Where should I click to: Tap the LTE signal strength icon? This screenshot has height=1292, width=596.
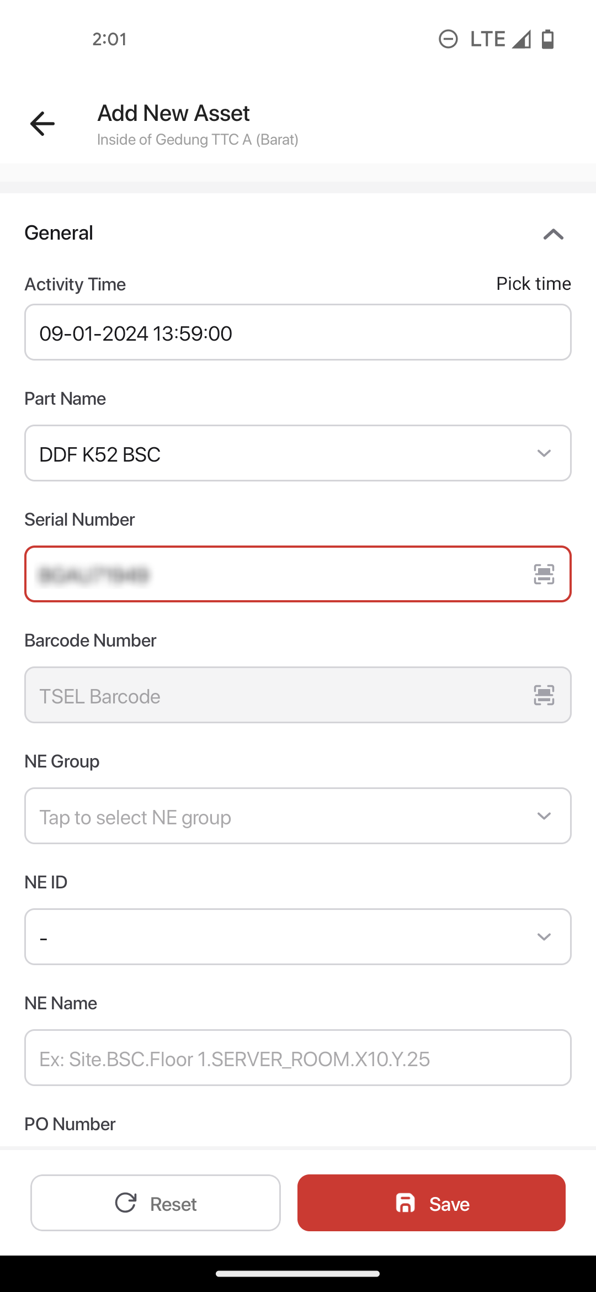[521, 39]
